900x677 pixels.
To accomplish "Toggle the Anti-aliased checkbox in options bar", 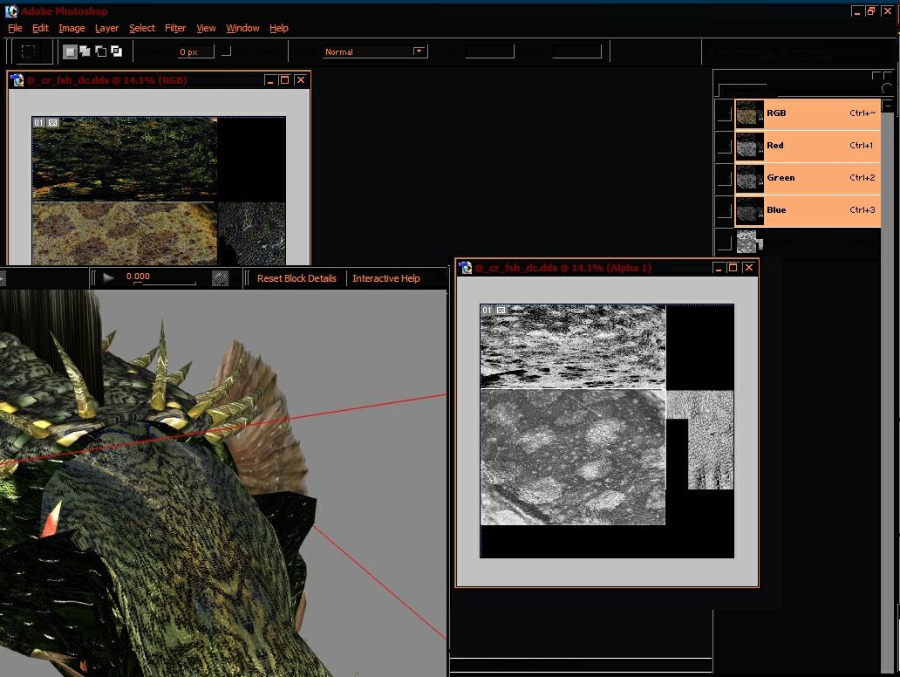I will [x=226, y=51].
